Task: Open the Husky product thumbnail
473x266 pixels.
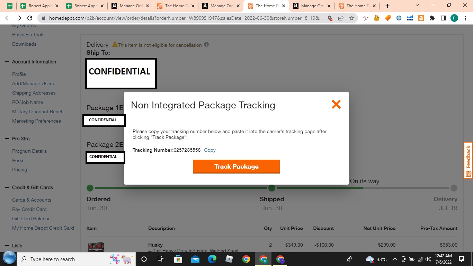Action: point(96,247)
